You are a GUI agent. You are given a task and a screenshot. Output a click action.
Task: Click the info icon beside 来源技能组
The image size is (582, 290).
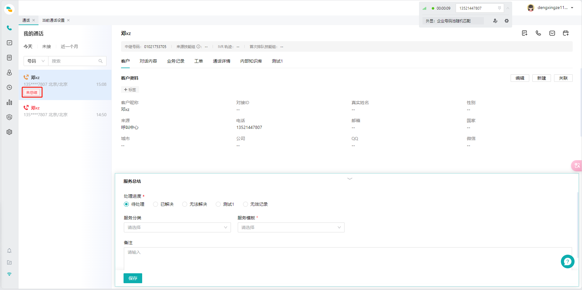198,47
